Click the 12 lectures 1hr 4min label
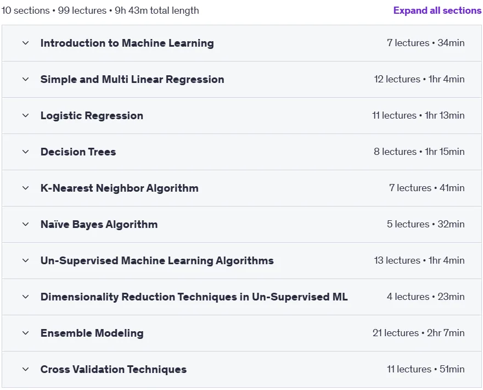The image size is (483, 390). coord(419,79)
